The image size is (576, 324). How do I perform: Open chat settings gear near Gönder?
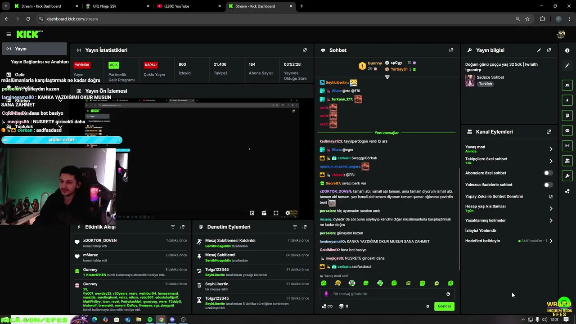[x=428, y=306]
